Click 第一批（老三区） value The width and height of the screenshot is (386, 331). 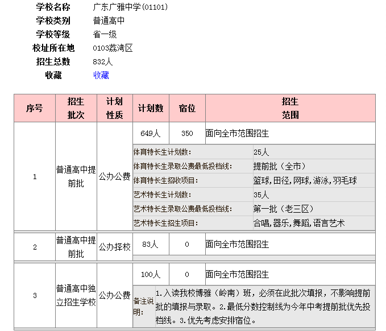(x=283, y=209)
